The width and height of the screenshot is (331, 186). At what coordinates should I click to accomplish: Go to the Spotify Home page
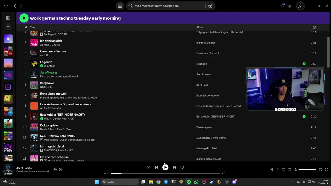coord(120,6)
